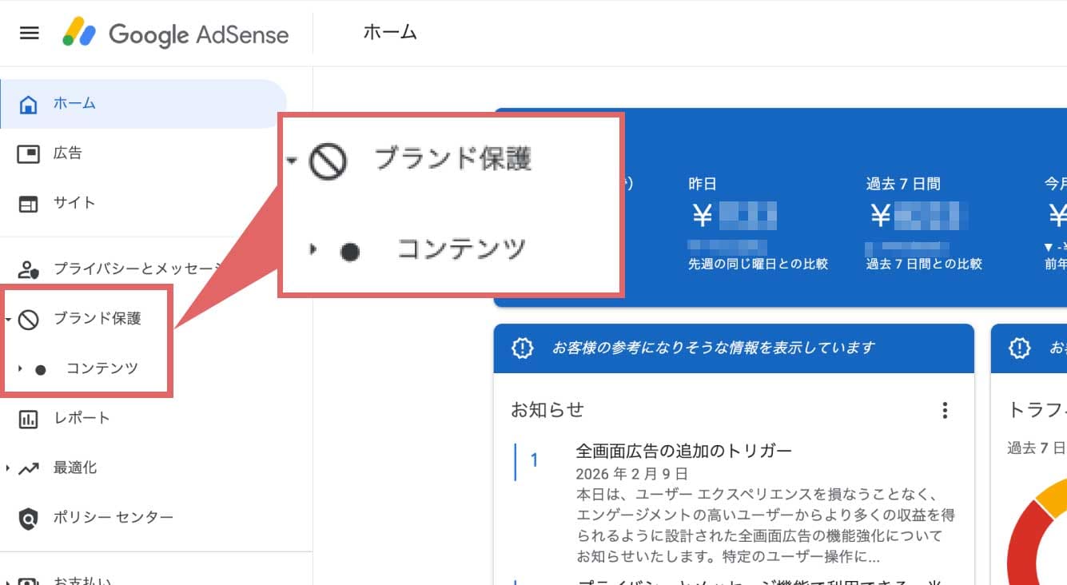Select the Home icon in sidebar
The height and width of the screenshot is (585, 1067).
pyautogui.click(x=29, y=104)
